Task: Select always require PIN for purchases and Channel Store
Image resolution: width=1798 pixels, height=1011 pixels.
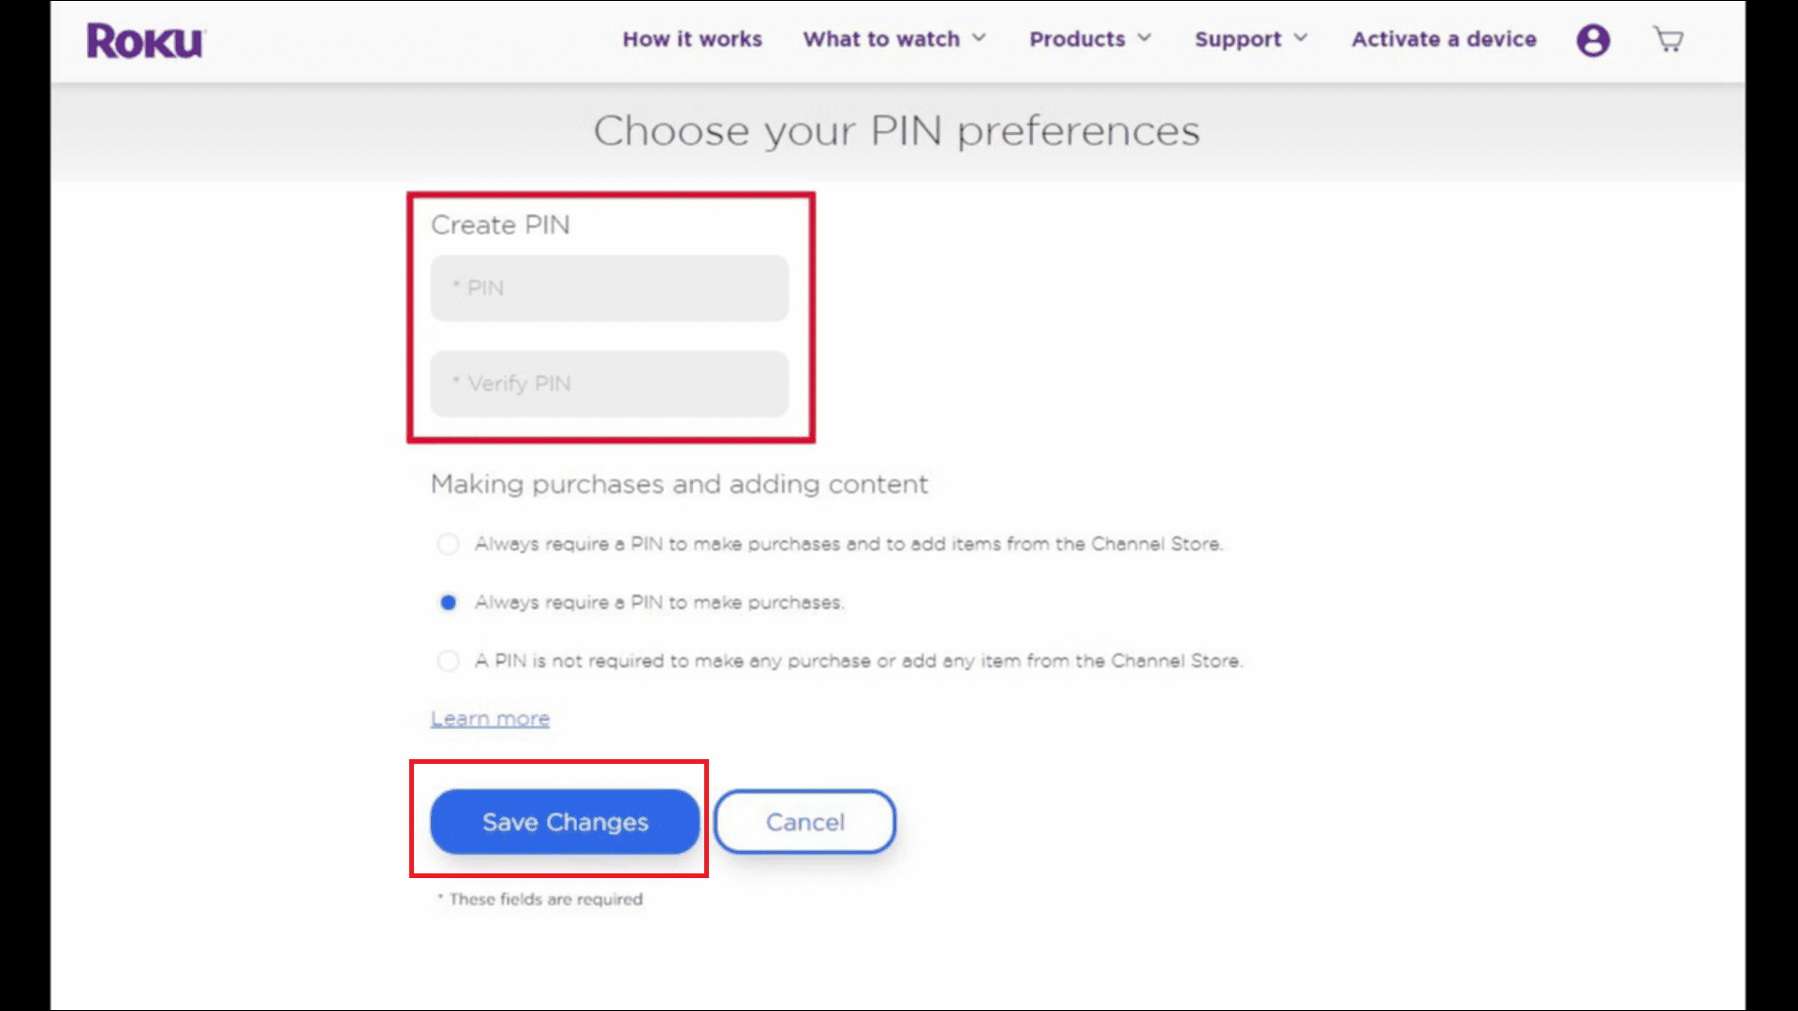Action: click(448, 544)
